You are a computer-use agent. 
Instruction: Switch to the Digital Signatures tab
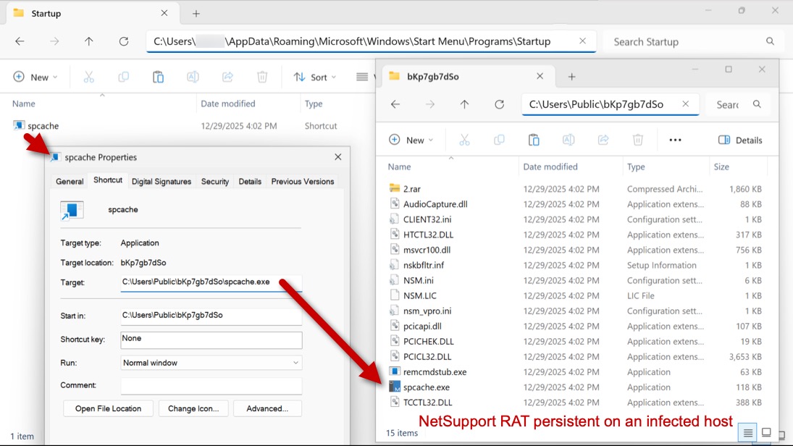[x=161, y=182]
